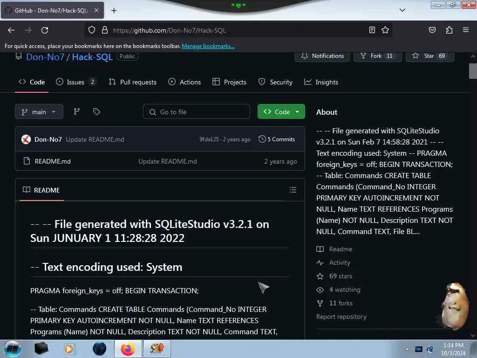Open the Windows Start button

pyautogui.click(x=13, y=349)
